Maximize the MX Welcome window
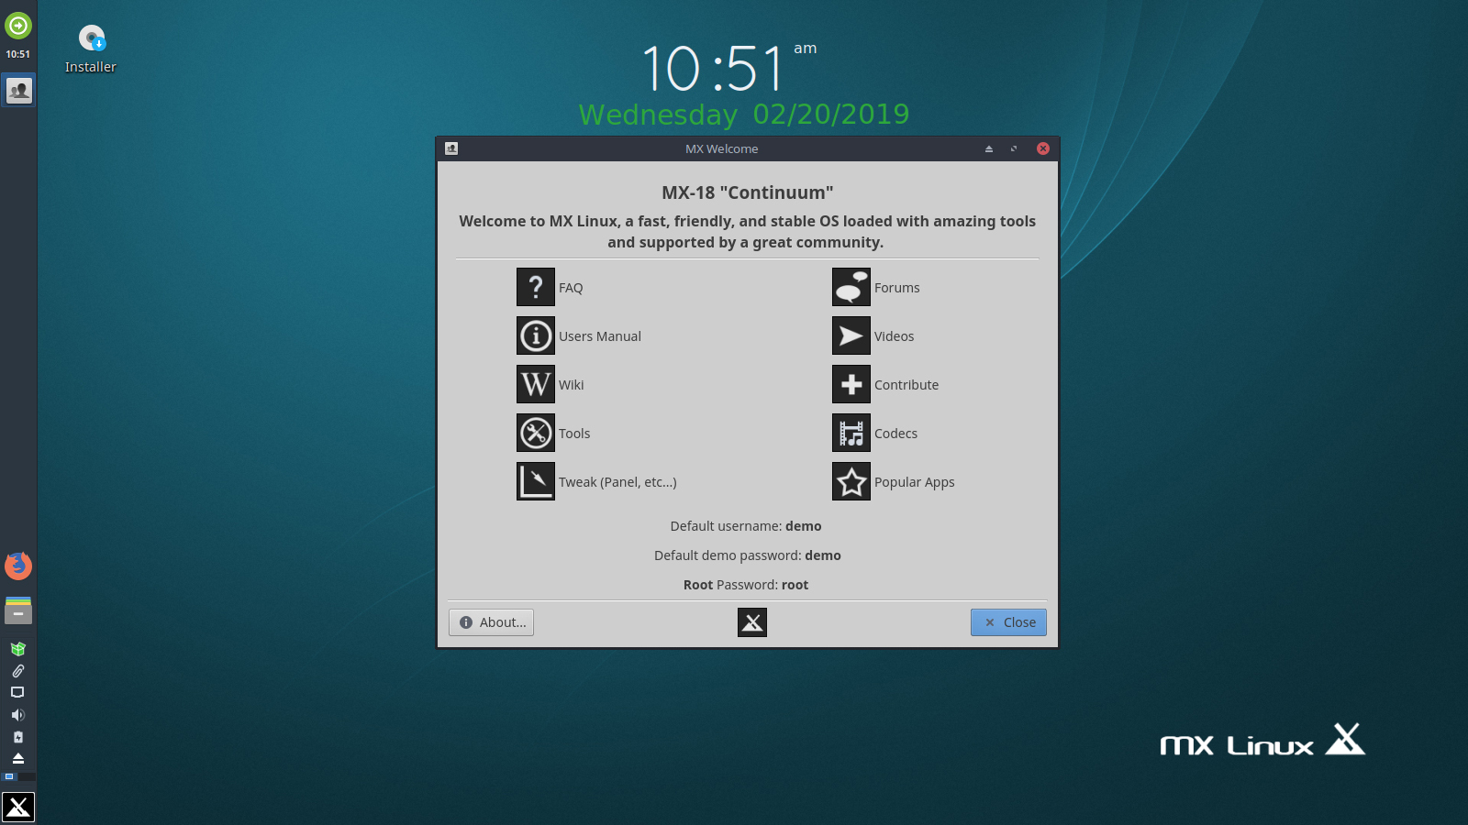 pyautogui.click(x=1014, y=148)
